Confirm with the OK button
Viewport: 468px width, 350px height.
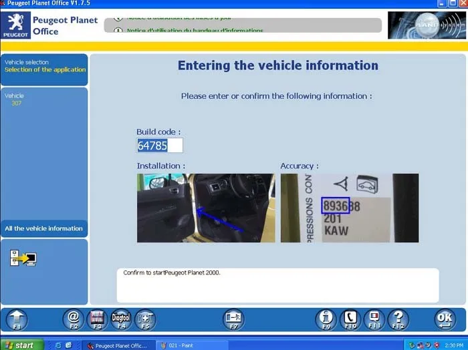pos(445,319)
